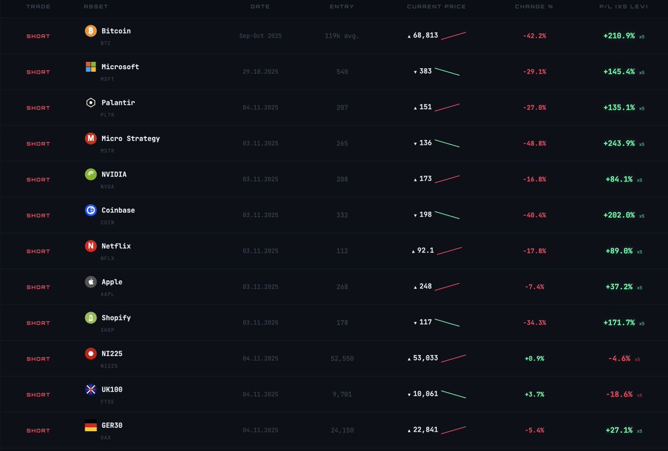The width and height of the screenshot is (668, 451).
Task: Click Bitcoin P/L value +210.9%
Action: point(619,36)
